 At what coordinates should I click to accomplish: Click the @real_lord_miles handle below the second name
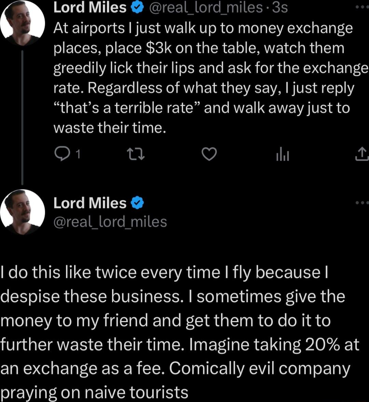(x=110, y=221)
